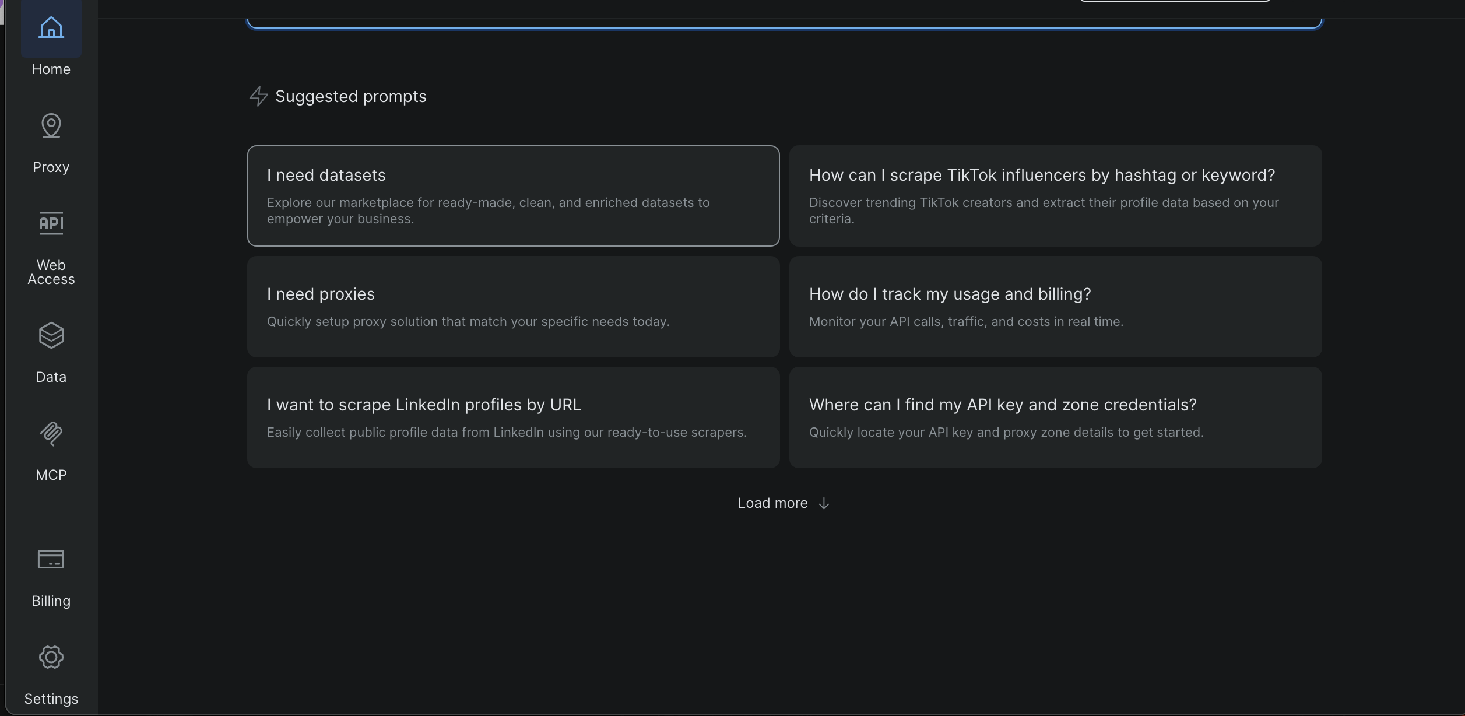Click Load more to show additional prompts
Screen dimensions: 1465x716
pos(772,503)
